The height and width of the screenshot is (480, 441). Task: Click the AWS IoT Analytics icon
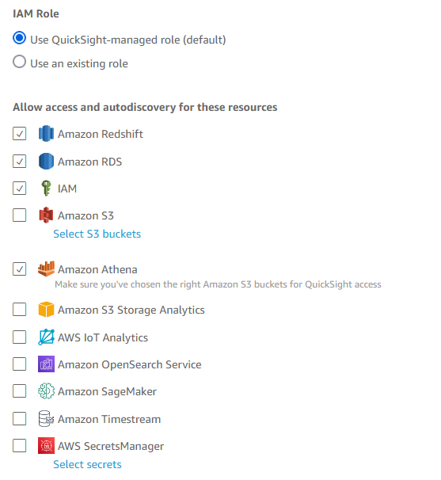click(46, 337)
